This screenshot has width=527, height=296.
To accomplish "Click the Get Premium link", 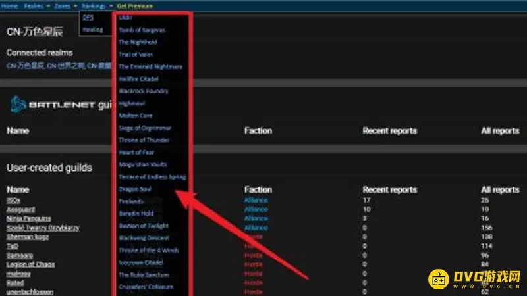I will 135,6.
